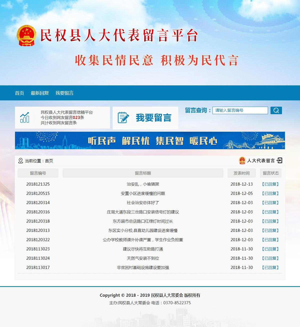This screenshot has height=327, width=300.
Task: Click the notepad-and-pen 我要留言 icon
Action: pyautogui.click(x=122, y=117)
